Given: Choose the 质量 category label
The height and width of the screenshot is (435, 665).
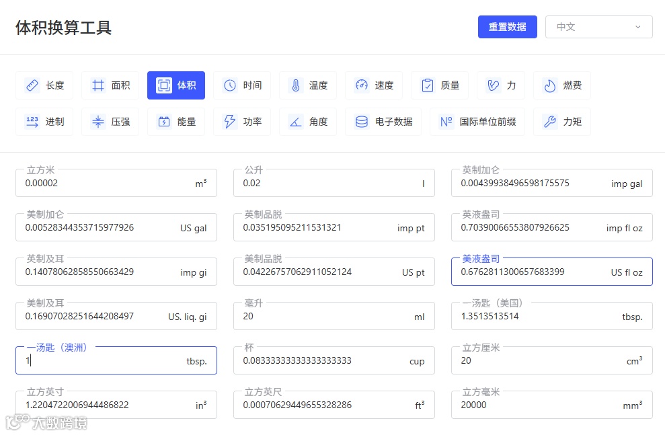Looking at the screenshot, I should [450, 85].
